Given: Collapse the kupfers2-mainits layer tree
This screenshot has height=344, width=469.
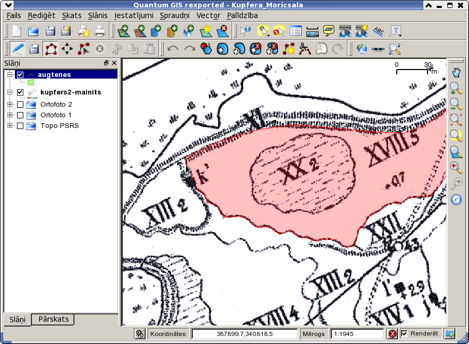Looking at the screenshot, I should point(10,92).
